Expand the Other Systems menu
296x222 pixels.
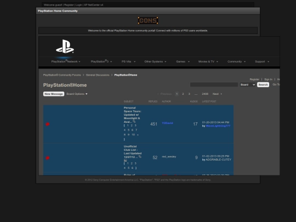pos(155,61)
